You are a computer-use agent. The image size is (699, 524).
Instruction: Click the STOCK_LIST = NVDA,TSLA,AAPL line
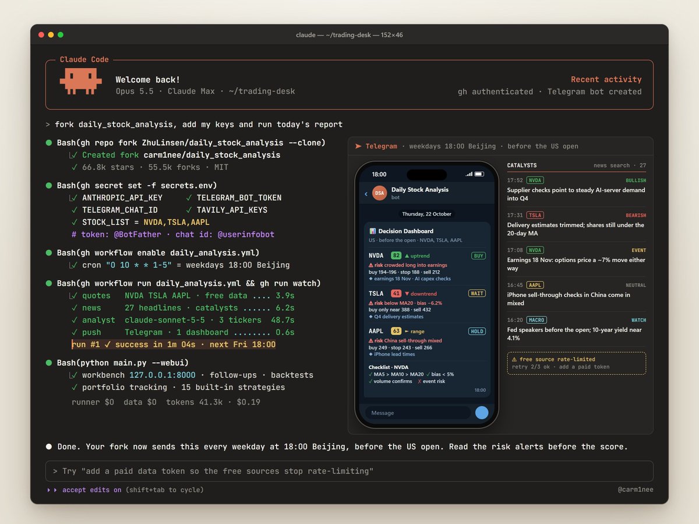click(140, 222)
